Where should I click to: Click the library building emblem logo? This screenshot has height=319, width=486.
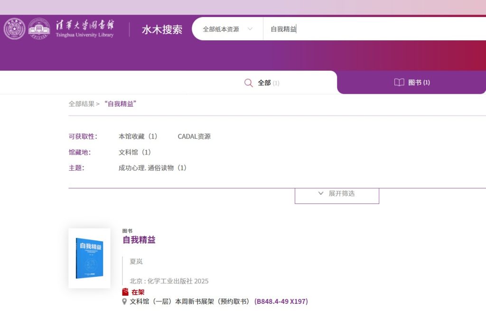pos(39,29)
